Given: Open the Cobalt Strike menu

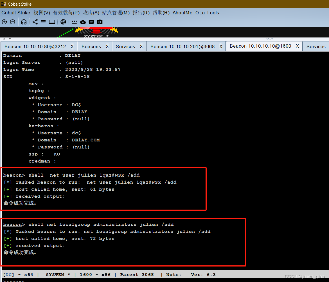Looking at the screenshot, I should (x=16, y=13).
